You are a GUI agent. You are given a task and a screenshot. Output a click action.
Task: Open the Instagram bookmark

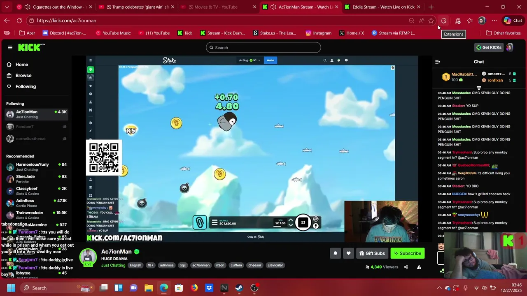pos(319,33)
